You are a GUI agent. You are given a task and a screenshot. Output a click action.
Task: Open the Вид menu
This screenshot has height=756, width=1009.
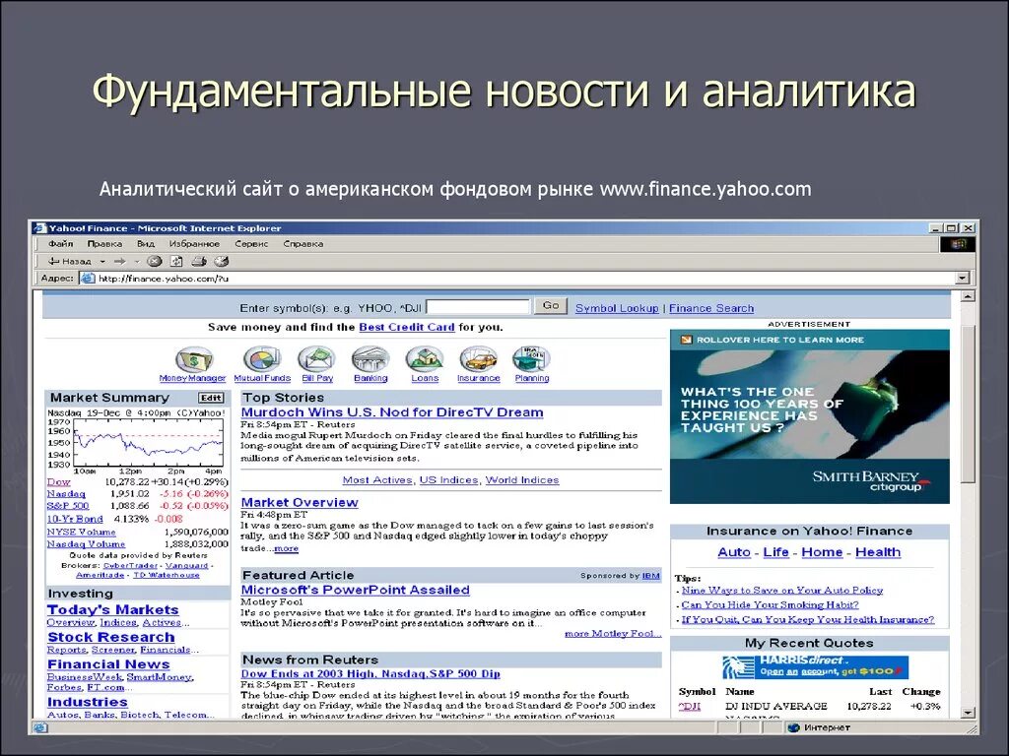point(146,244)
